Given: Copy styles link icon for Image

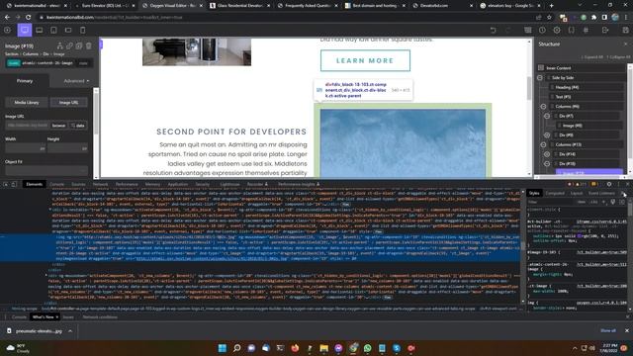Looking at the screenshot, I should pos(69,46).
